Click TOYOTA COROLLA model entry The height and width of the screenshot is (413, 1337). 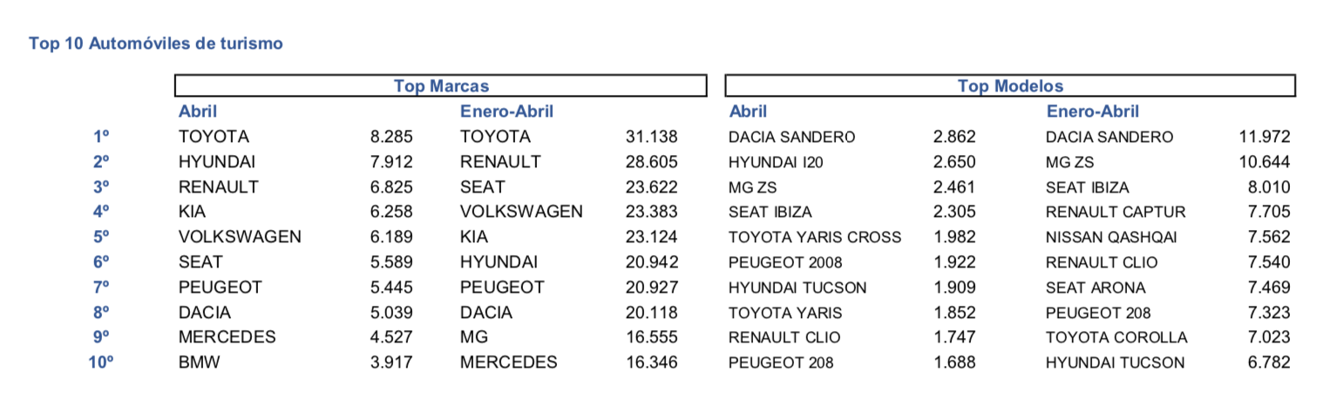[x=1116, y=338]
